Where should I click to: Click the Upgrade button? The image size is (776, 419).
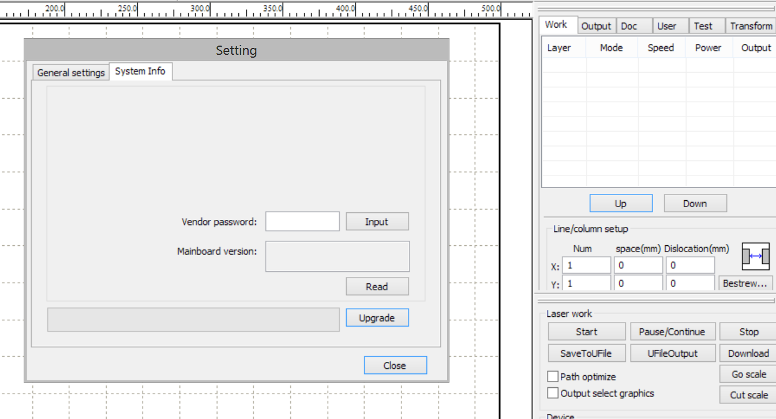click(377, 318)
